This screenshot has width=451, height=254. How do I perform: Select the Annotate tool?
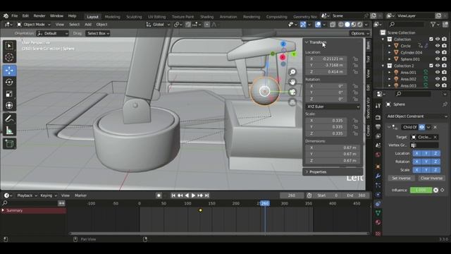click(x=9, y=119)
